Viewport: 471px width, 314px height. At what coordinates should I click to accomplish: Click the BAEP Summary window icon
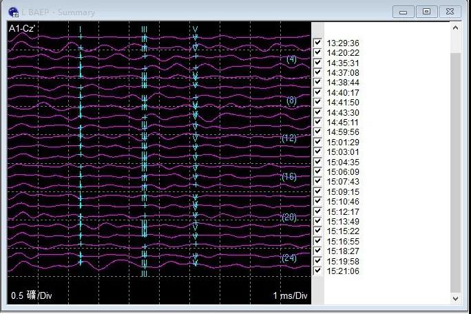click(x=13, y=12)
